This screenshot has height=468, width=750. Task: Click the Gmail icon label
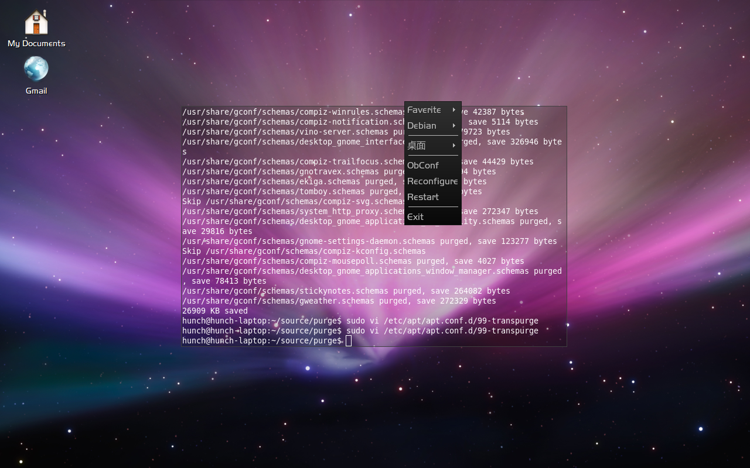click(x=36, y=91)
